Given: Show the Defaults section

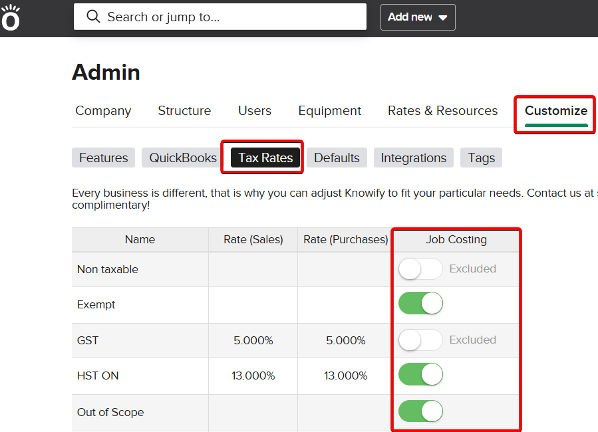Looking at the screenshot, I should point(337,158).
